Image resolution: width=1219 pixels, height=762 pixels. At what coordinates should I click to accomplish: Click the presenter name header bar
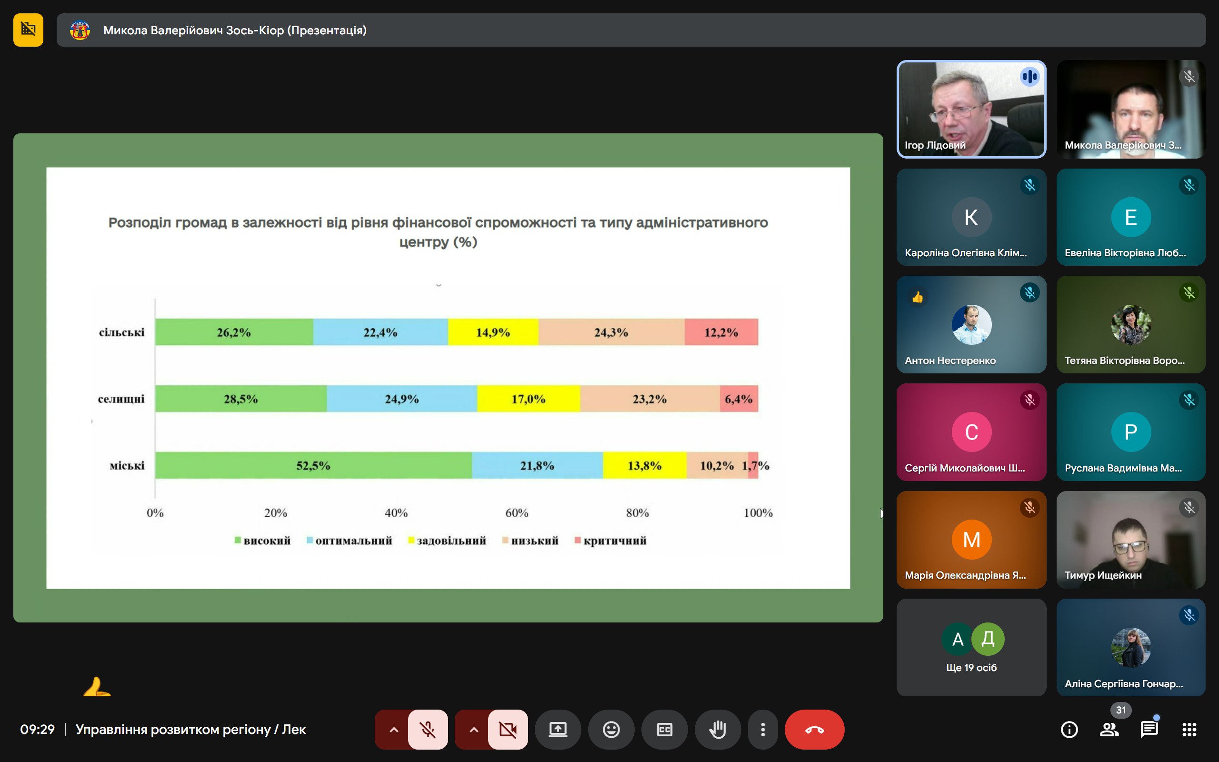[x=629, y=30]
